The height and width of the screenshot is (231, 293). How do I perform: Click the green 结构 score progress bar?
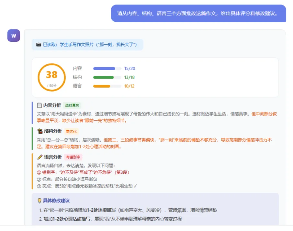point(107,77)
